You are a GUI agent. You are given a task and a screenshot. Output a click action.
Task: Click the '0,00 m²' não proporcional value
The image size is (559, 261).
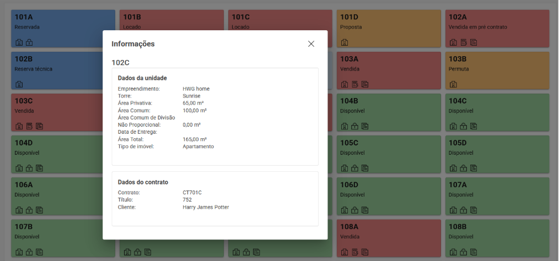(x=191, y=124)
